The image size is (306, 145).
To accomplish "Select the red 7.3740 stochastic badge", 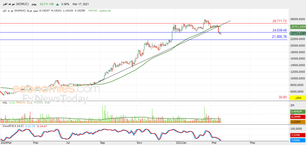I will point(298,135).
